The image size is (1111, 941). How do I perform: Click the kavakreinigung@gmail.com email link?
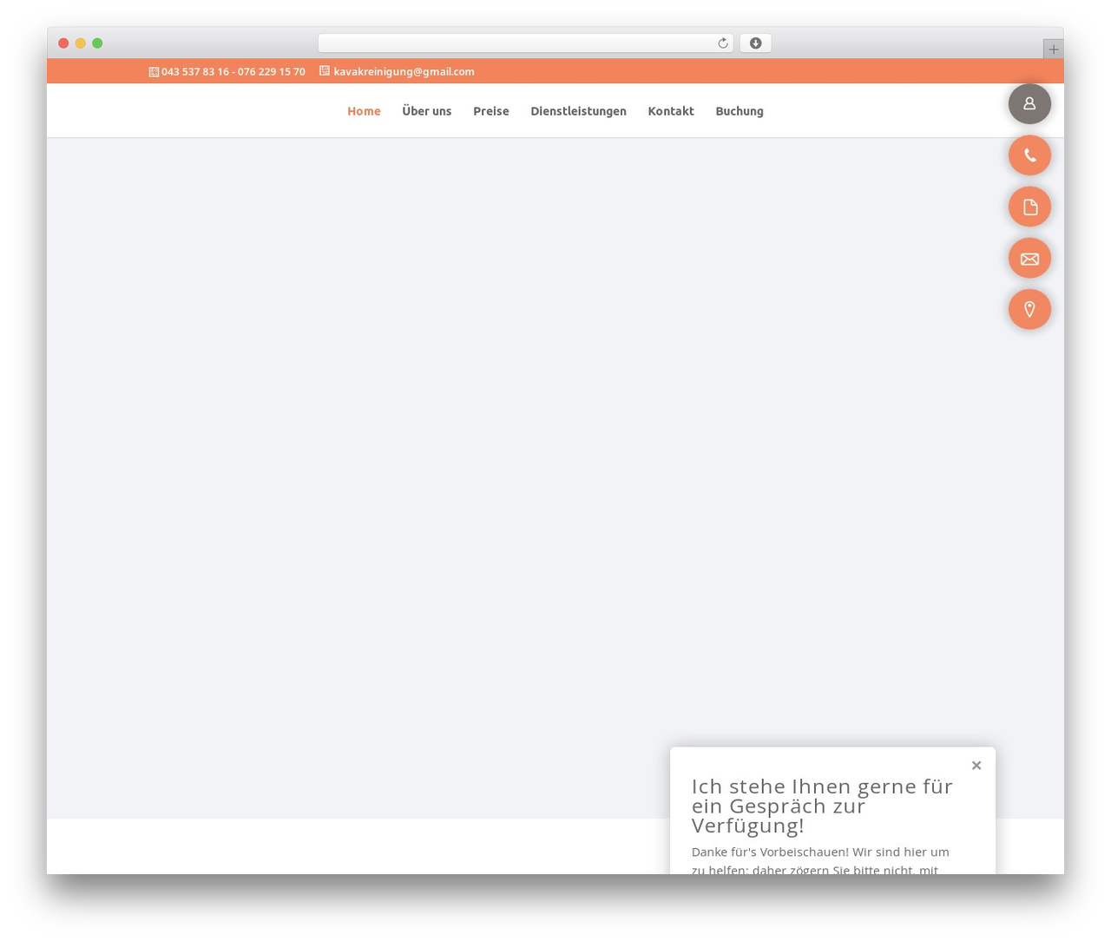pyautogui.click(x=404, y=72)
